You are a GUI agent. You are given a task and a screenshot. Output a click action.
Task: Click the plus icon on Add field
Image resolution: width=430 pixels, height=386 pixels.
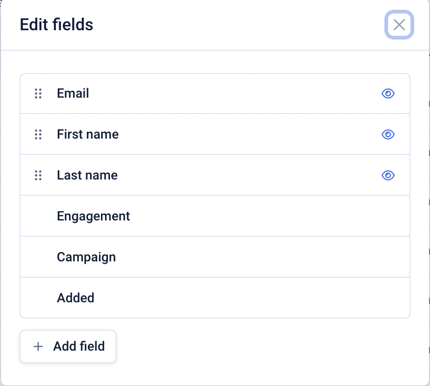(37, 346)
